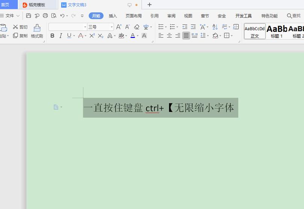Sort text with A-Z icon
The width and height of the screenshot is (304, 209).
tap(215, 27)
